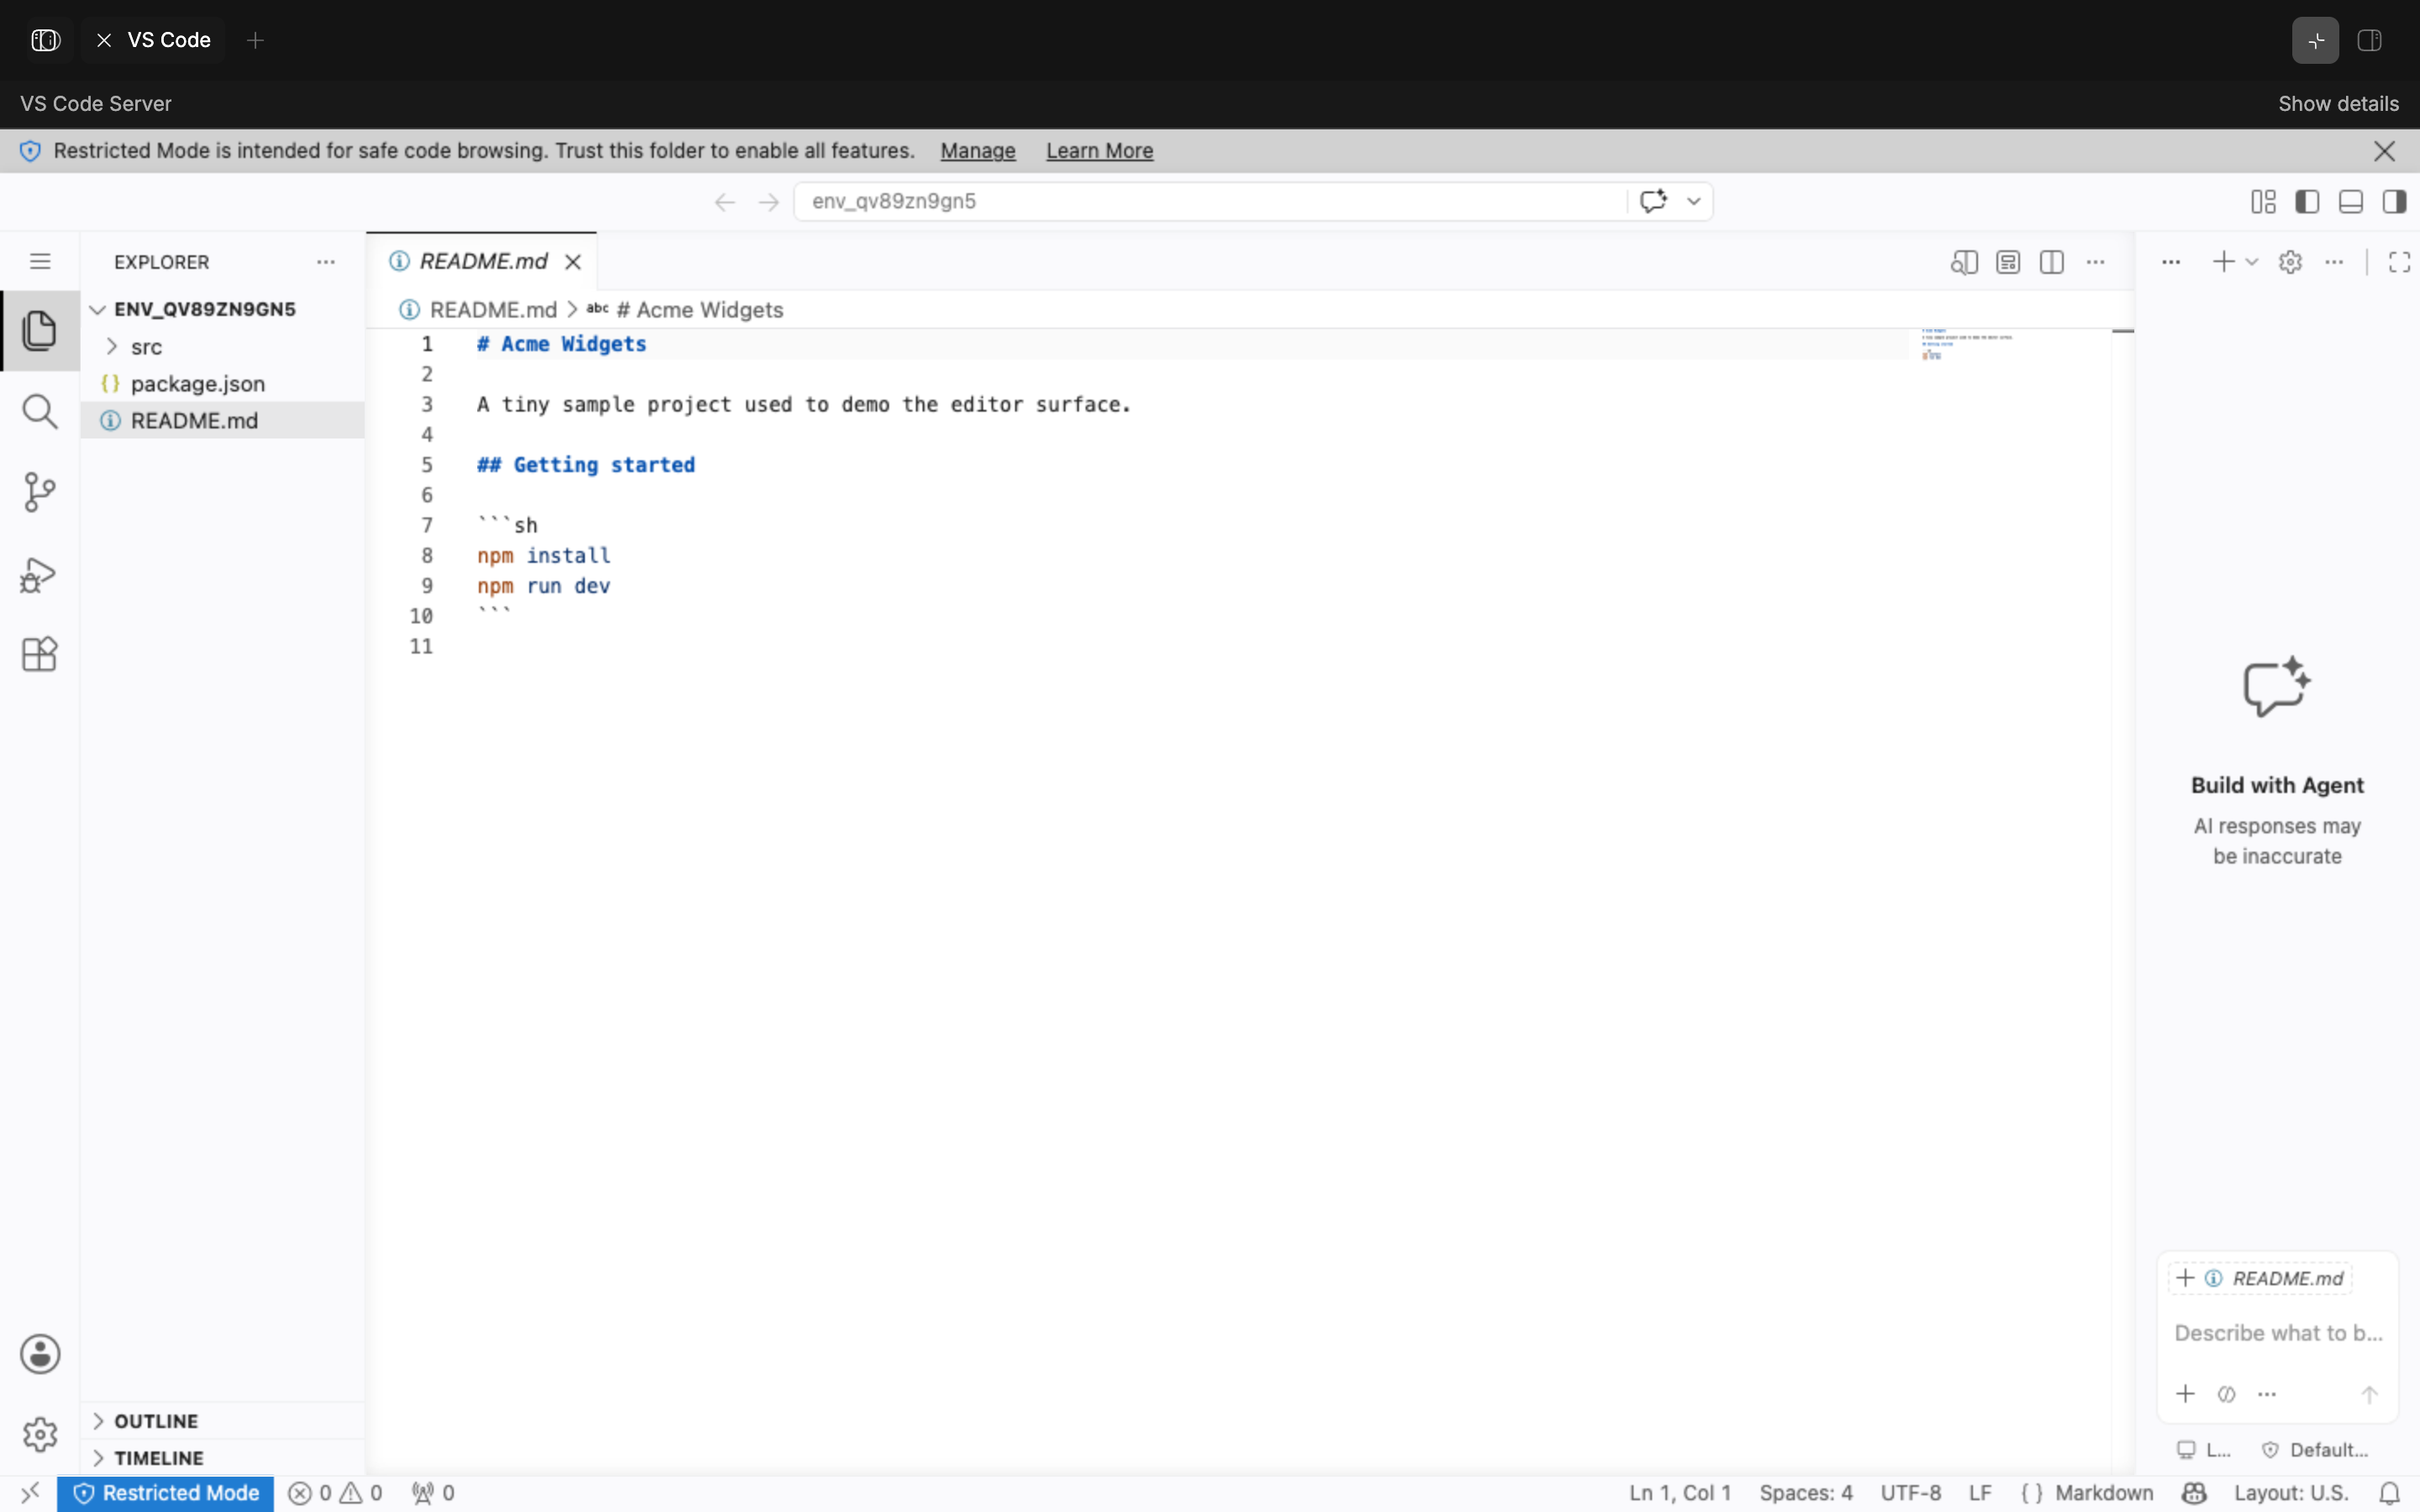Screen dimensions: 2420x1512
Task: Open the Explorer view in activity bar
Action: (x=40, y=331)
